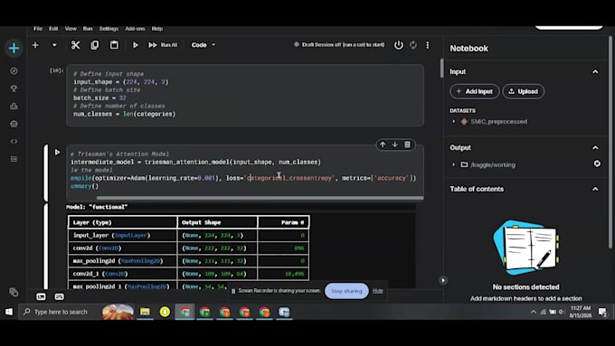Click inside the input_shape code cell

[245, 95]
